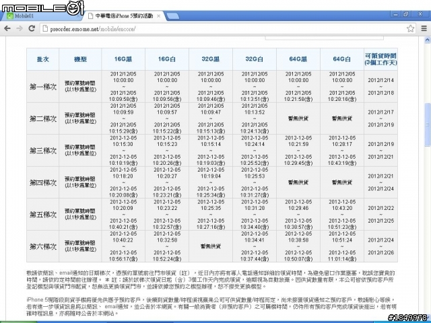
Task: Click the vertical scrollbar thumb
Action: [x=427, y=124]
